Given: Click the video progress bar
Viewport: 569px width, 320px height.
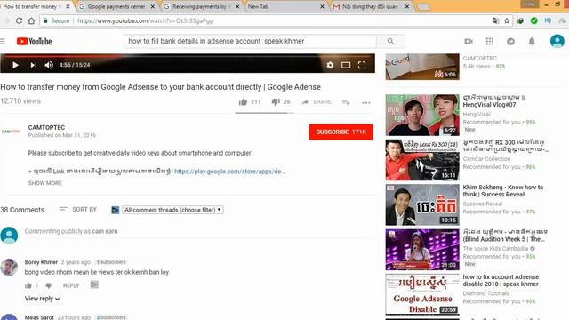Looking at the screenshot, I should click(188, 55).
